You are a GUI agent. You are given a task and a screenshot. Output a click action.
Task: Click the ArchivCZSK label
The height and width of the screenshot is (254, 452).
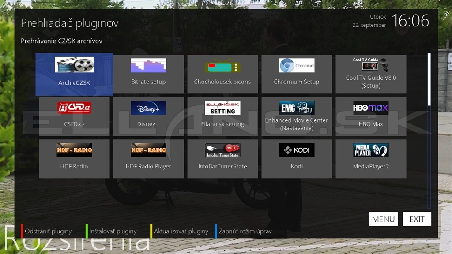tap(74, 83)
